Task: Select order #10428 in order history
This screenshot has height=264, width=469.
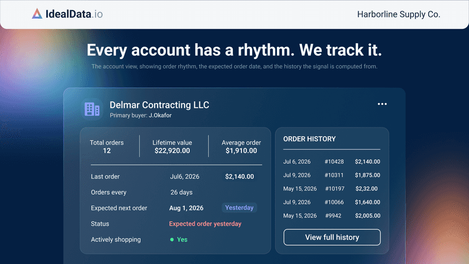Action: pos(334,161)
